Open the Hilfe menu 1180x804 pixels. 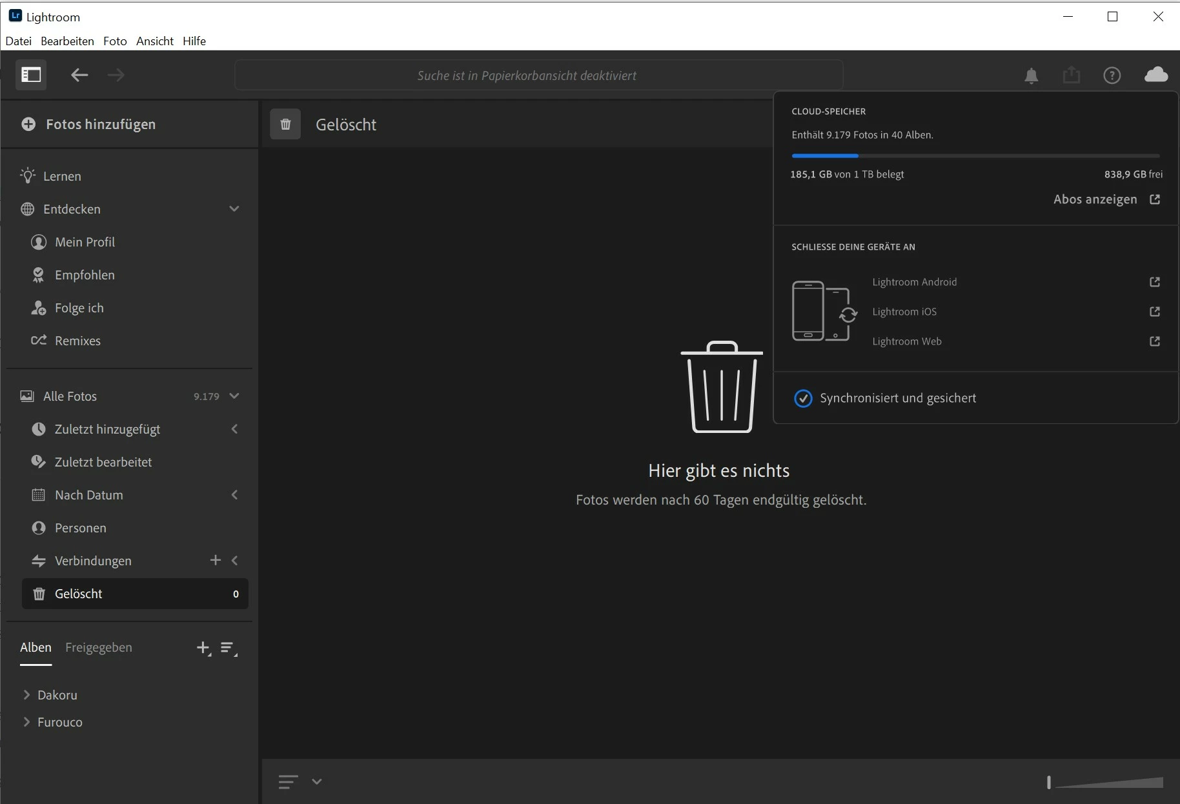point(194,41)
